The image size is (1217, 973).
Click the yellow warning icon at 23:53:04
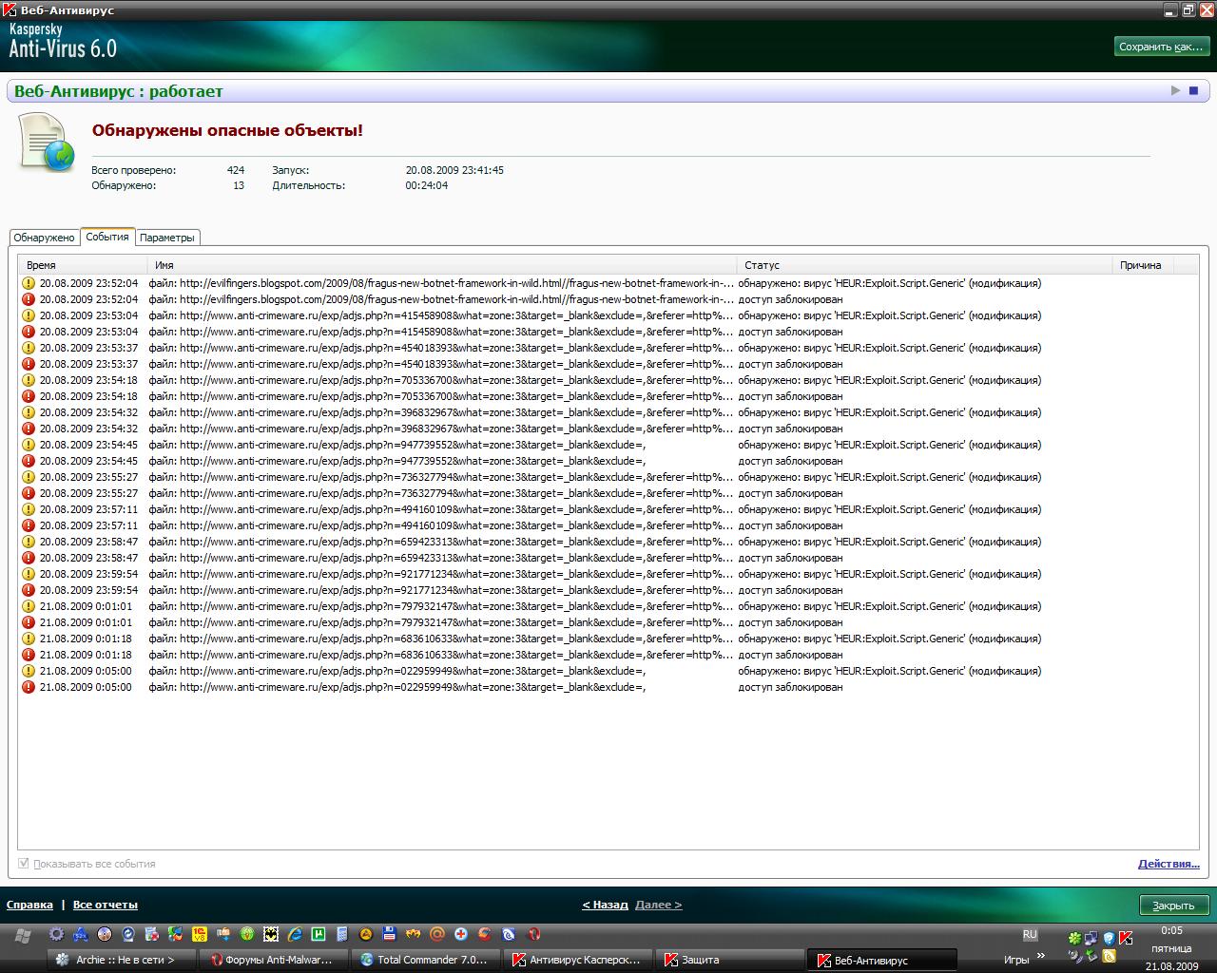pos(29,315)
